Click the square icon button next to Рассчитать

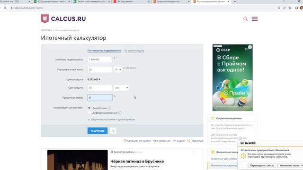click(x=113, y=131)
